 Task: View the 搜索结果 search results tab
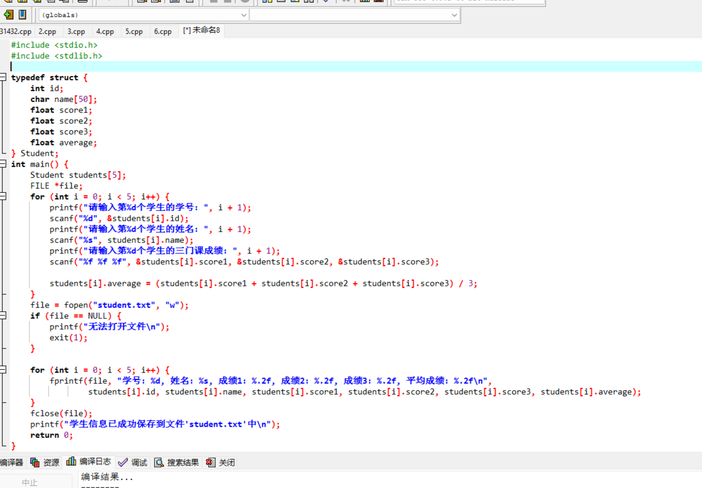click(177, 462)
